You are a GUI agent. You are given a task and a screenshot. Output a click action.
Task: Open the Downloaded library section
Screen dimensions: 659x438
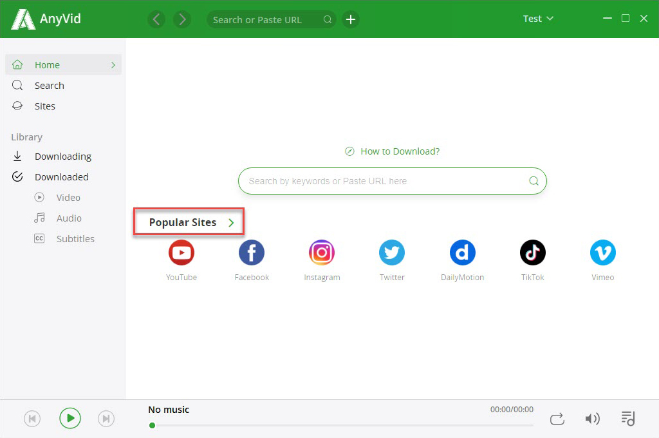(x=64, y=177)
